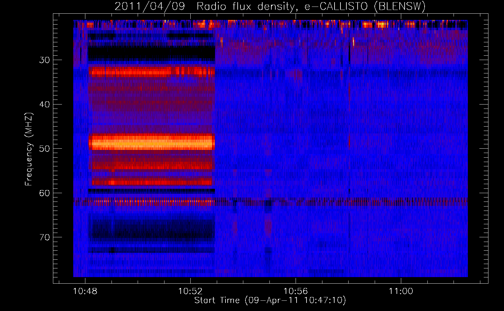Click the '60' frequency tick label
Viewport: 504px width, 311px height.
tap(45, 193)
